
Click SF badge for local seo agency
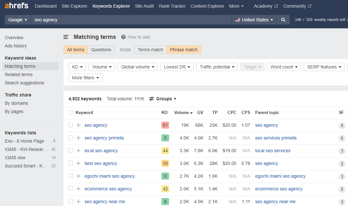[342, 151]
